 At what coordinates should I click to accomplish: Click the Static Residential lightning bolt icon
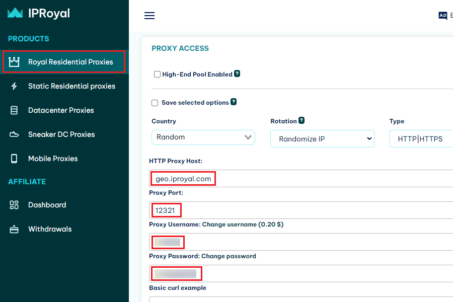pos(14,86)
